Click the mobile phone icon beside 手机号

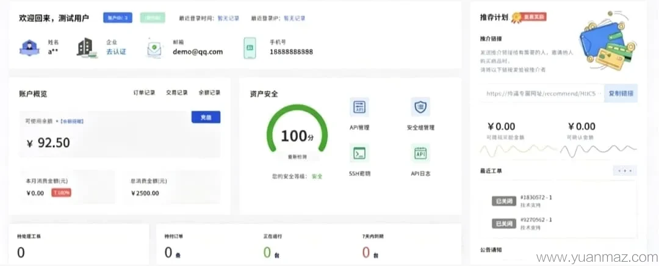(250, 48)
